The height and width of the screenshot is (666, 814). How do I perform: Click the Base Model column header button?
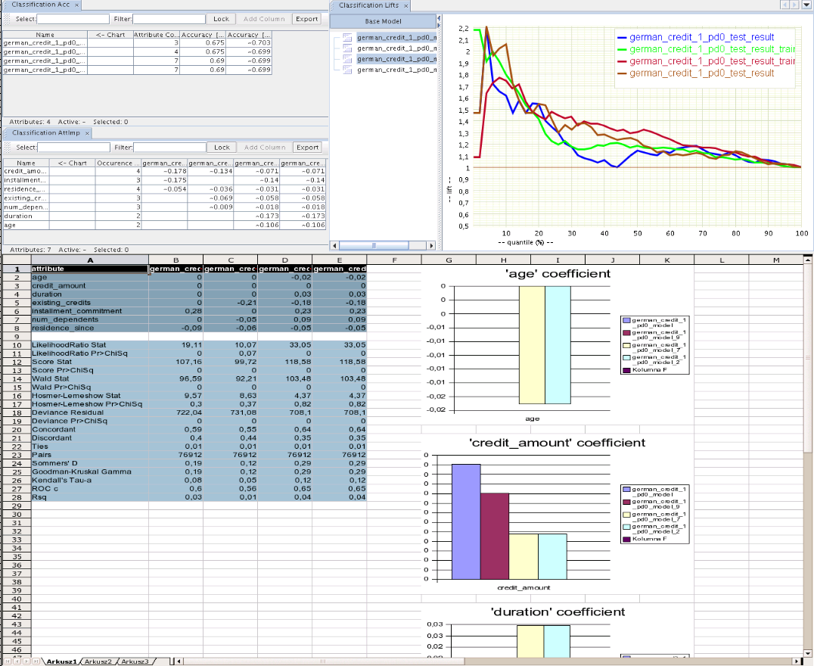[383, 21]
